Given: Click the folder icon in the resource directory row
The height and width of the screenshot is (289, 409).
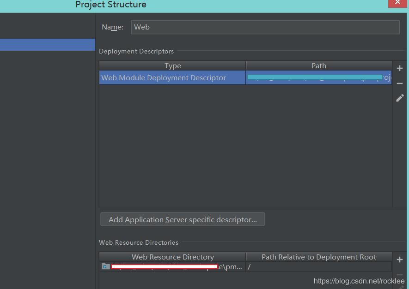Looking at the screenshot, I should 104,266.
